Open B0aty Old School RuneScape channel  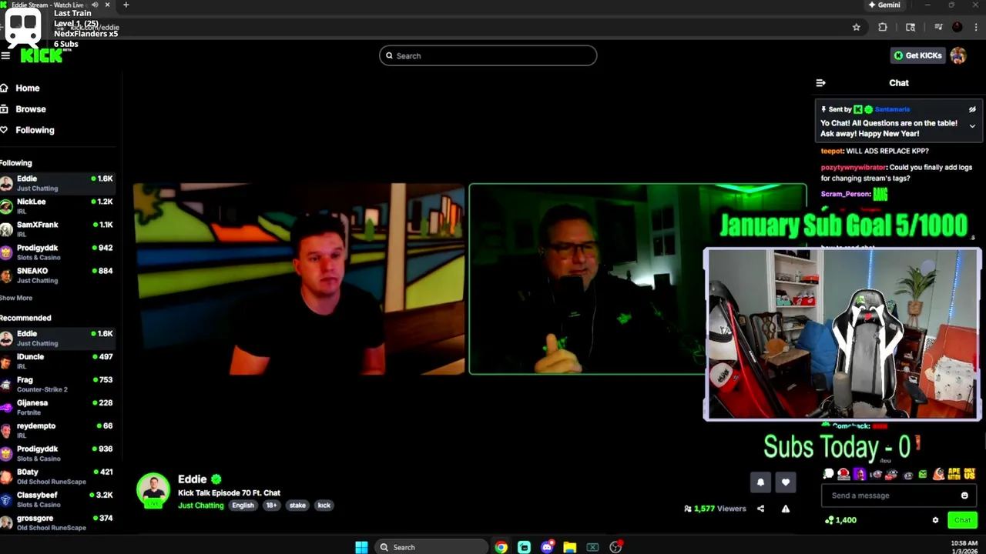click(x=58, y=476)
